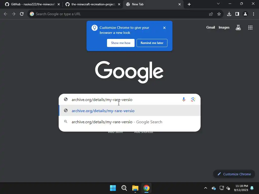Screen dimensions: 259x194
Task: Click the muted volume tray icon
Action: 228,188
